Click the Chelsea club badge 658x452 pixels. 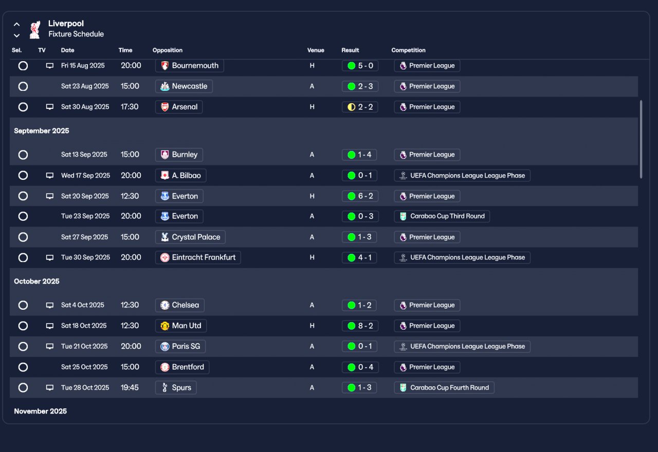165,305
